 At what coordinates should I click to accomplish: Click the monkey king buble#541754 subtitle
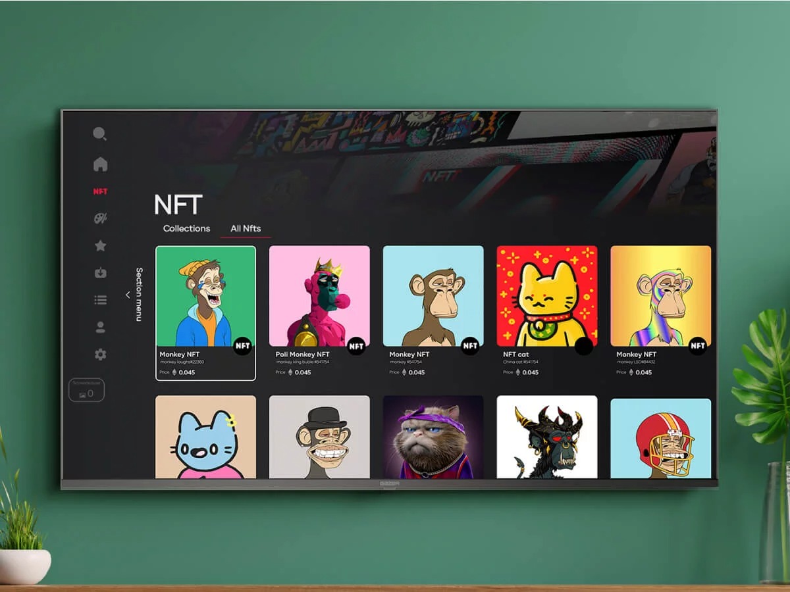coord(303,362)
